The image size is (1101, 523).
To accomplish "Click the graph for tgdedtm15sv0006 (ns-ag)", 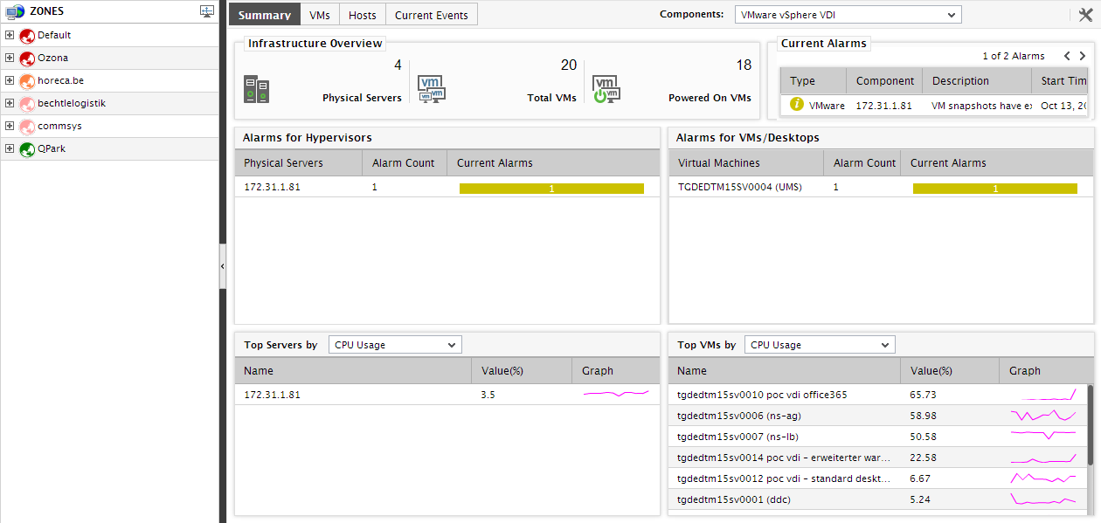I will point(1043,416).
